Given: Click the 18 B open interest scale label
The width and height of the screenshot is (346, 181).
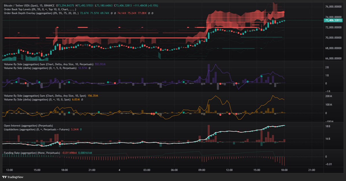Looking at the screenshot, I should tap(328, 126).
